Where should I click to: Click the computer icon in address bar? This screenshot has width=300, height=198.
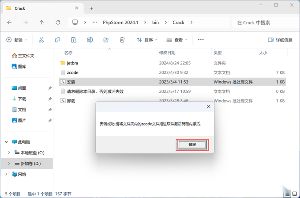[x=75, y=23]
